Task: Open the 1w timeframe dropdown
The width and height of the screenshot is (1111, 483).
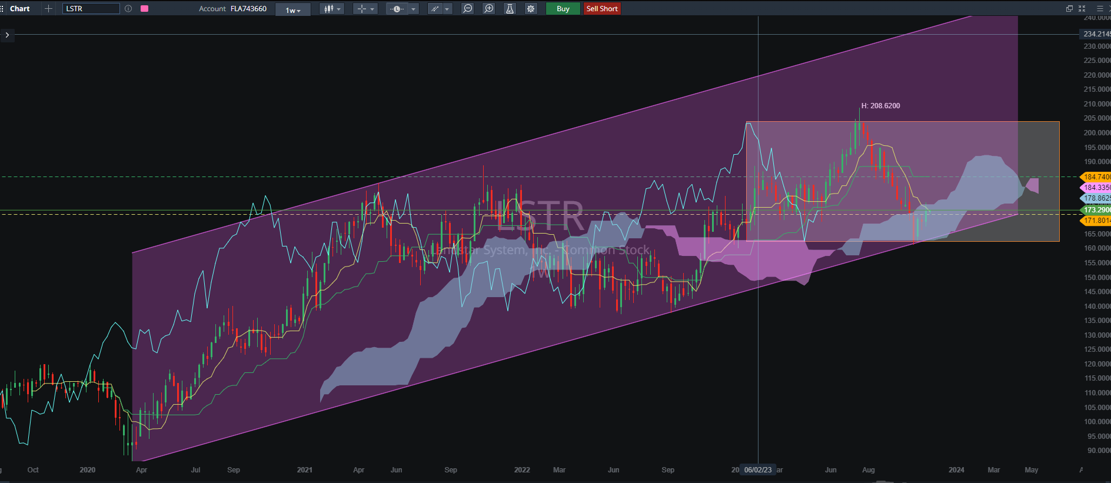Action: (x=293, y=9)
